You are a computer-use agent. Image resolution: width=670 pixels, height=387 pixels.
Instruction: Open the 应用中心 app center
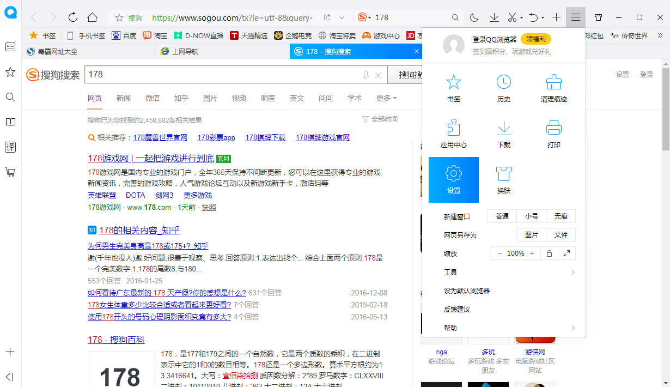453,134
